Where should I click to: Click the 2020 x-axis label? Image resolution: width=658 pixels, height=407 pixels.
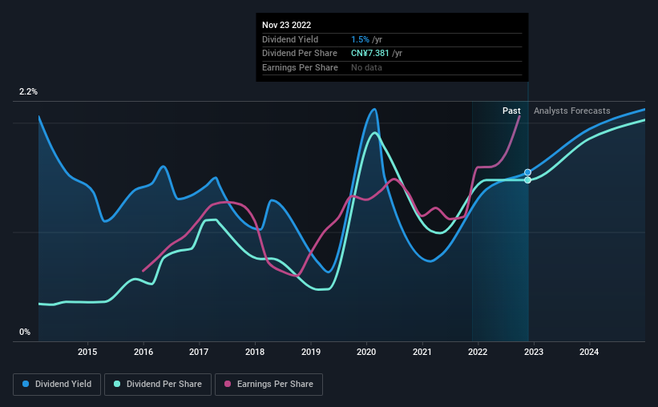(x=366, y=352)
